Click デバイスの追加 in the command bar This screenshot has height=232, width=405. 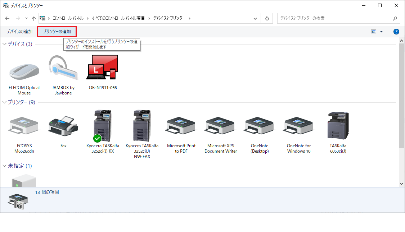19,32
